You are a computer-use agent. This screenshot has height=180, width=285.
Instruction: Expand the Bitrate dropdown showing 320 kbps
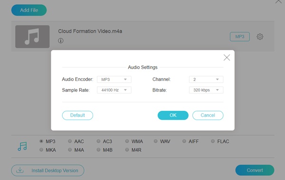(206, 90)
